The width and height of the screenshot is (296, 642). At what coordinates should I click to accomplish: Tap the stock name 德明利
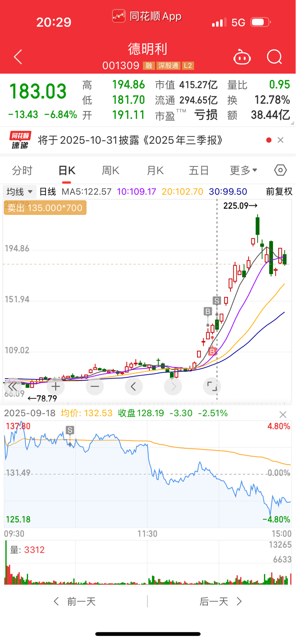pos(148,49)
